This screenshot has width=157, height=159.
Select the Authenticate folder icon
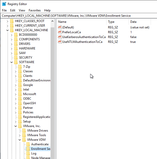[x=28, y=144]
